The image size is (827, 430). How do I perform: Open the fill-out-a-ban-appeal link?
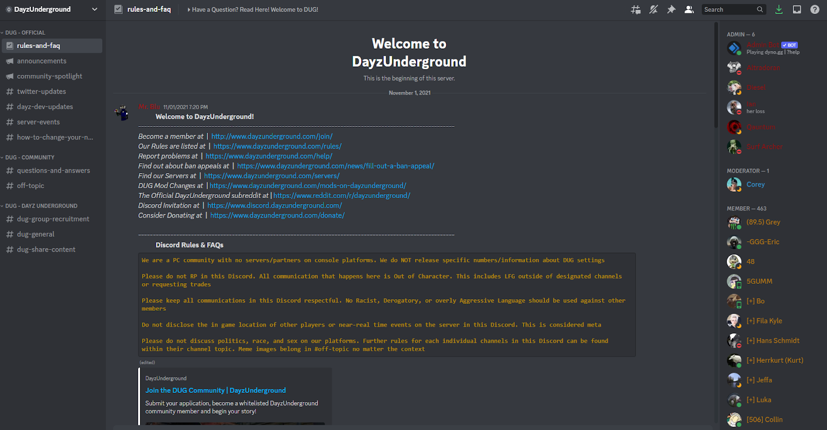335,166
